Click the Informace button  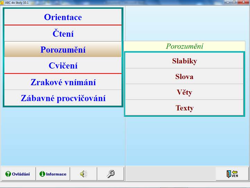[53, 174]
